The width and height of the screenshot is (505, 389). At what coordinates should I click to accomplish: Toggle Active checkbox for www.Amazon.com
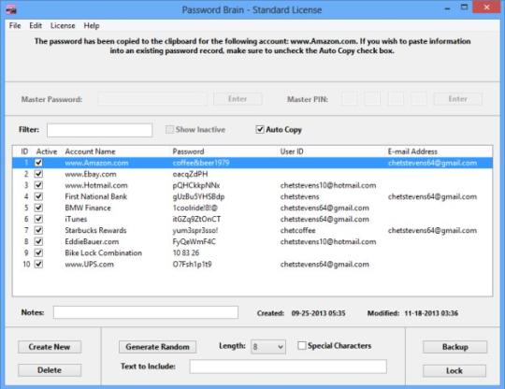(38, 163)
